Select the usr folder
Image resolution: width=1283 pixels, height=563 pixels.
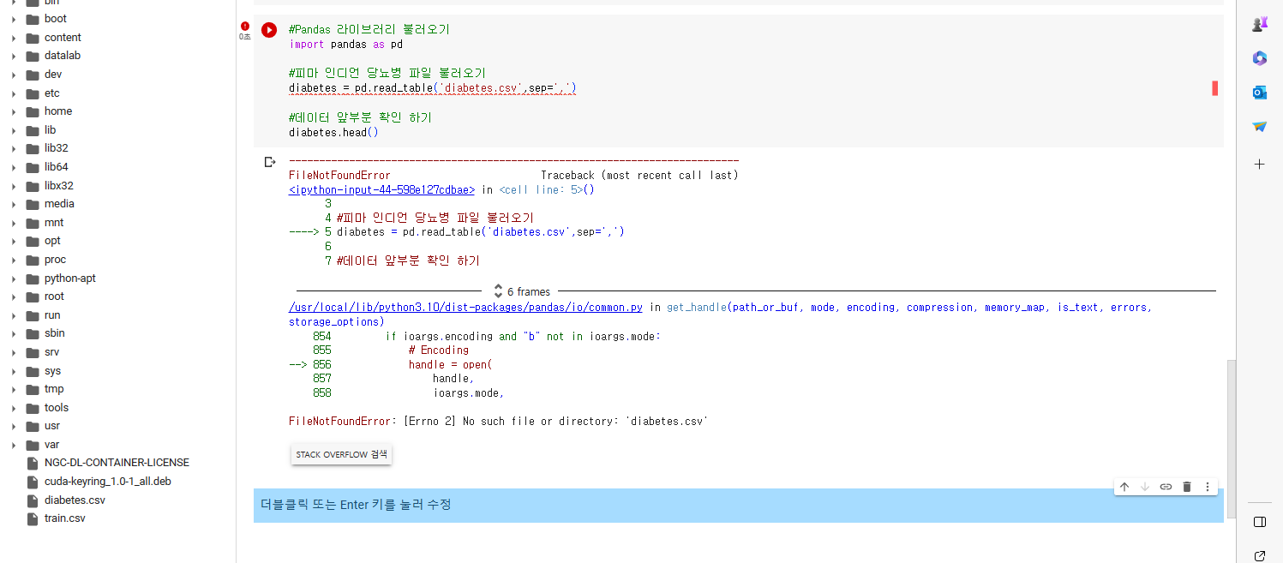click(x=52, y=426)
